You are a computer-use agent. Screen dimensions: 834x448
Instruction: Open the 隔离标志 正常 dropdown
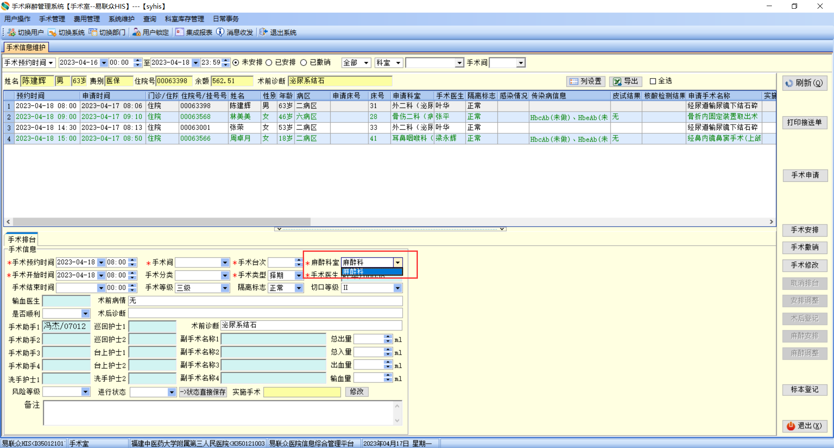[299, 288]
